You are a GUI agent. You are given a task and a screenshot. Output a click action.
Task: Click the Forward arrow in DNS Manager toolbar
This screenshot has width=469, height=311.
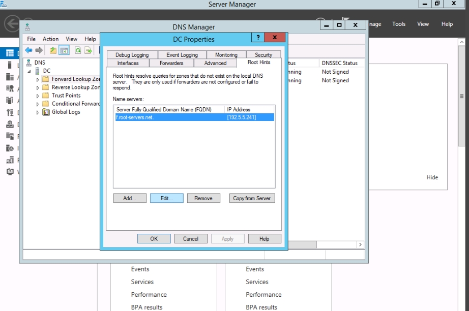[x=39, y=50]
